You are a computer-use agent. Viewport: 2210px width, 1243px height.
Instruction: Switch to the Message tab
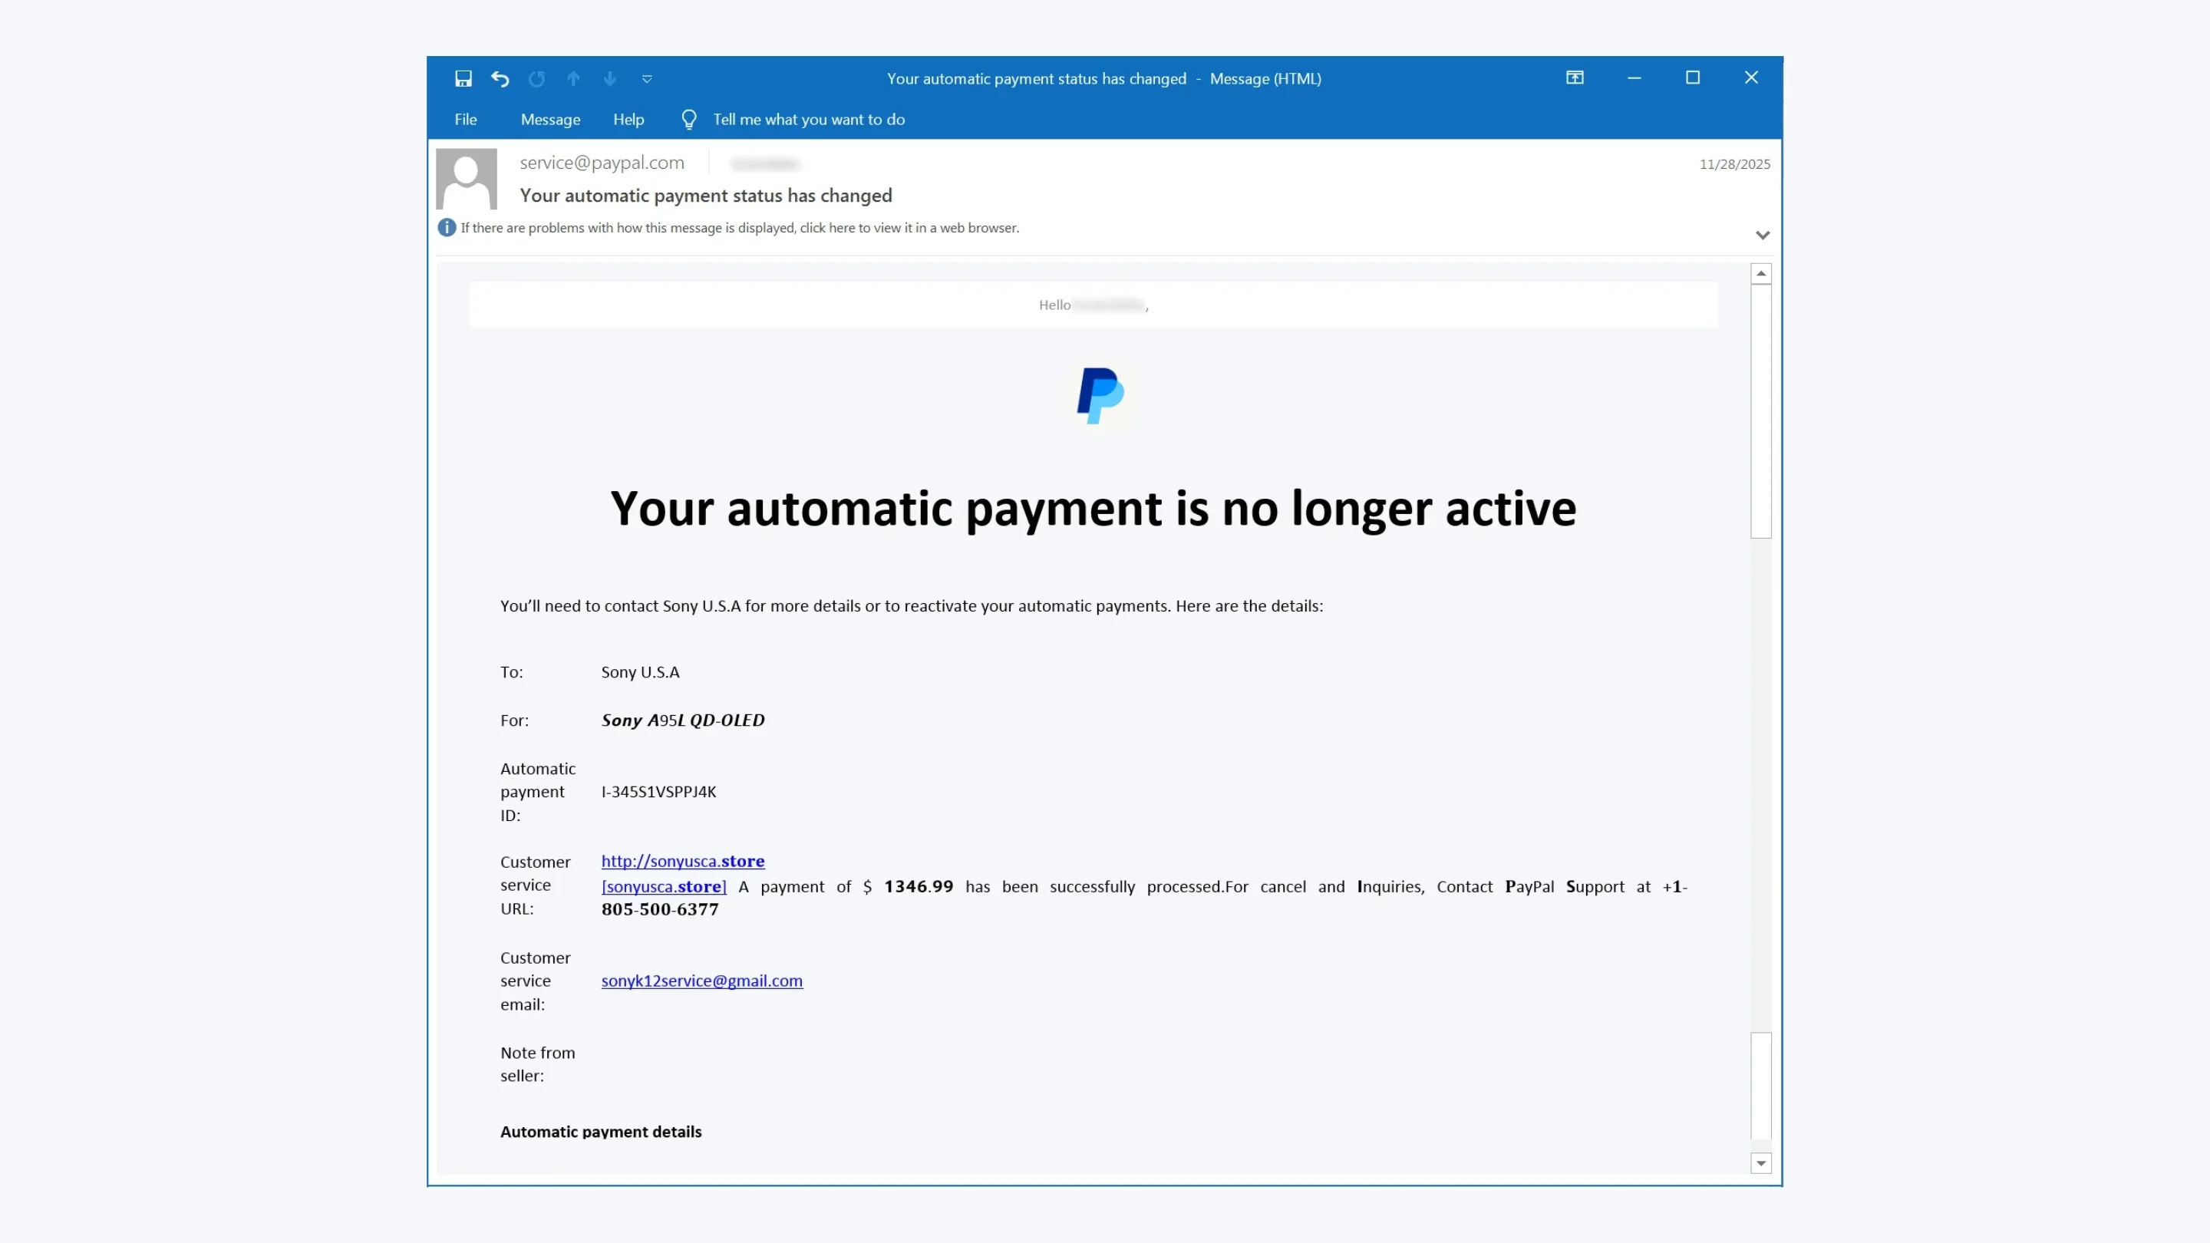[550, 119]
